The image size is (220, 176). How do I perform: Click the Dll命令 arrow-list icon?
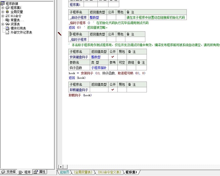(7, 16)
